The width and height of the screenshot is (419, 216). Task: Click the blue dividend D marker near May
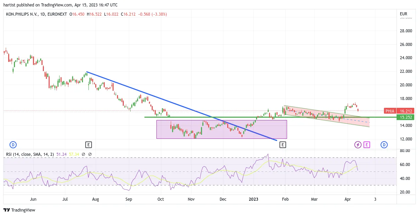coord(384,145)
